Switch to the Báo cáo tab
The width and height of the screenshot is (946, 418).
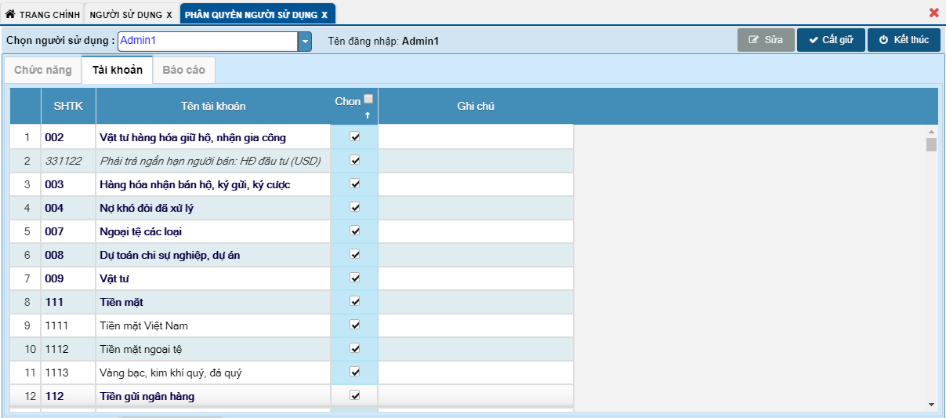point(183,70)
